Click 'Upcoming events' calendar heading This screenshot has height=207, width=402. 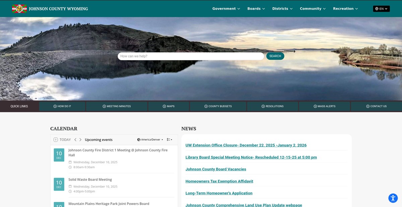(99, 140)
